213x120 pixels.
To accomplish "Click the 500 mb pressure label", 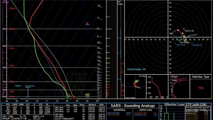I will pos(4,68).
